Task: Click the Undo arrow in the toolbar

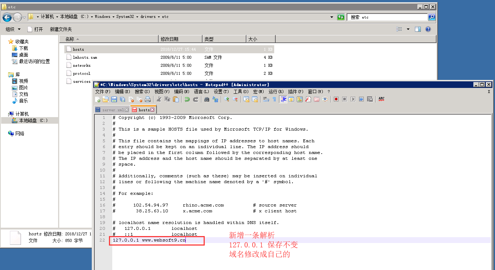Action: (187, 99)
